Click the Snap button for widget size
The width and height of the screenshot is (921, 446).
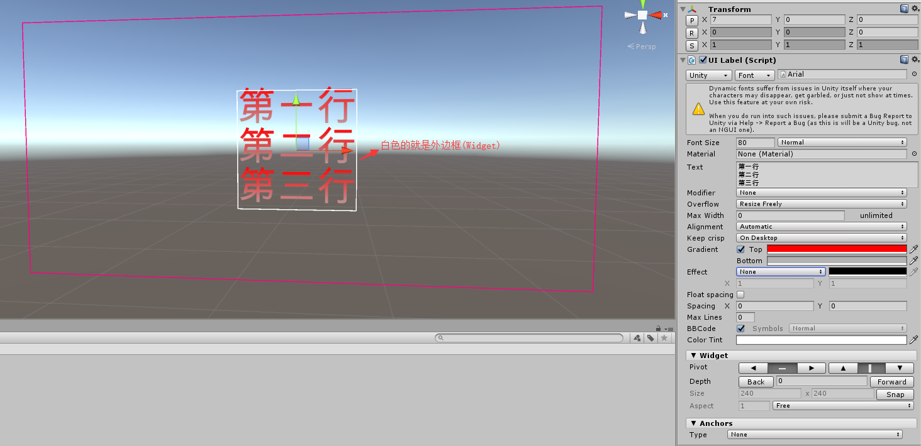click(895, 394)
